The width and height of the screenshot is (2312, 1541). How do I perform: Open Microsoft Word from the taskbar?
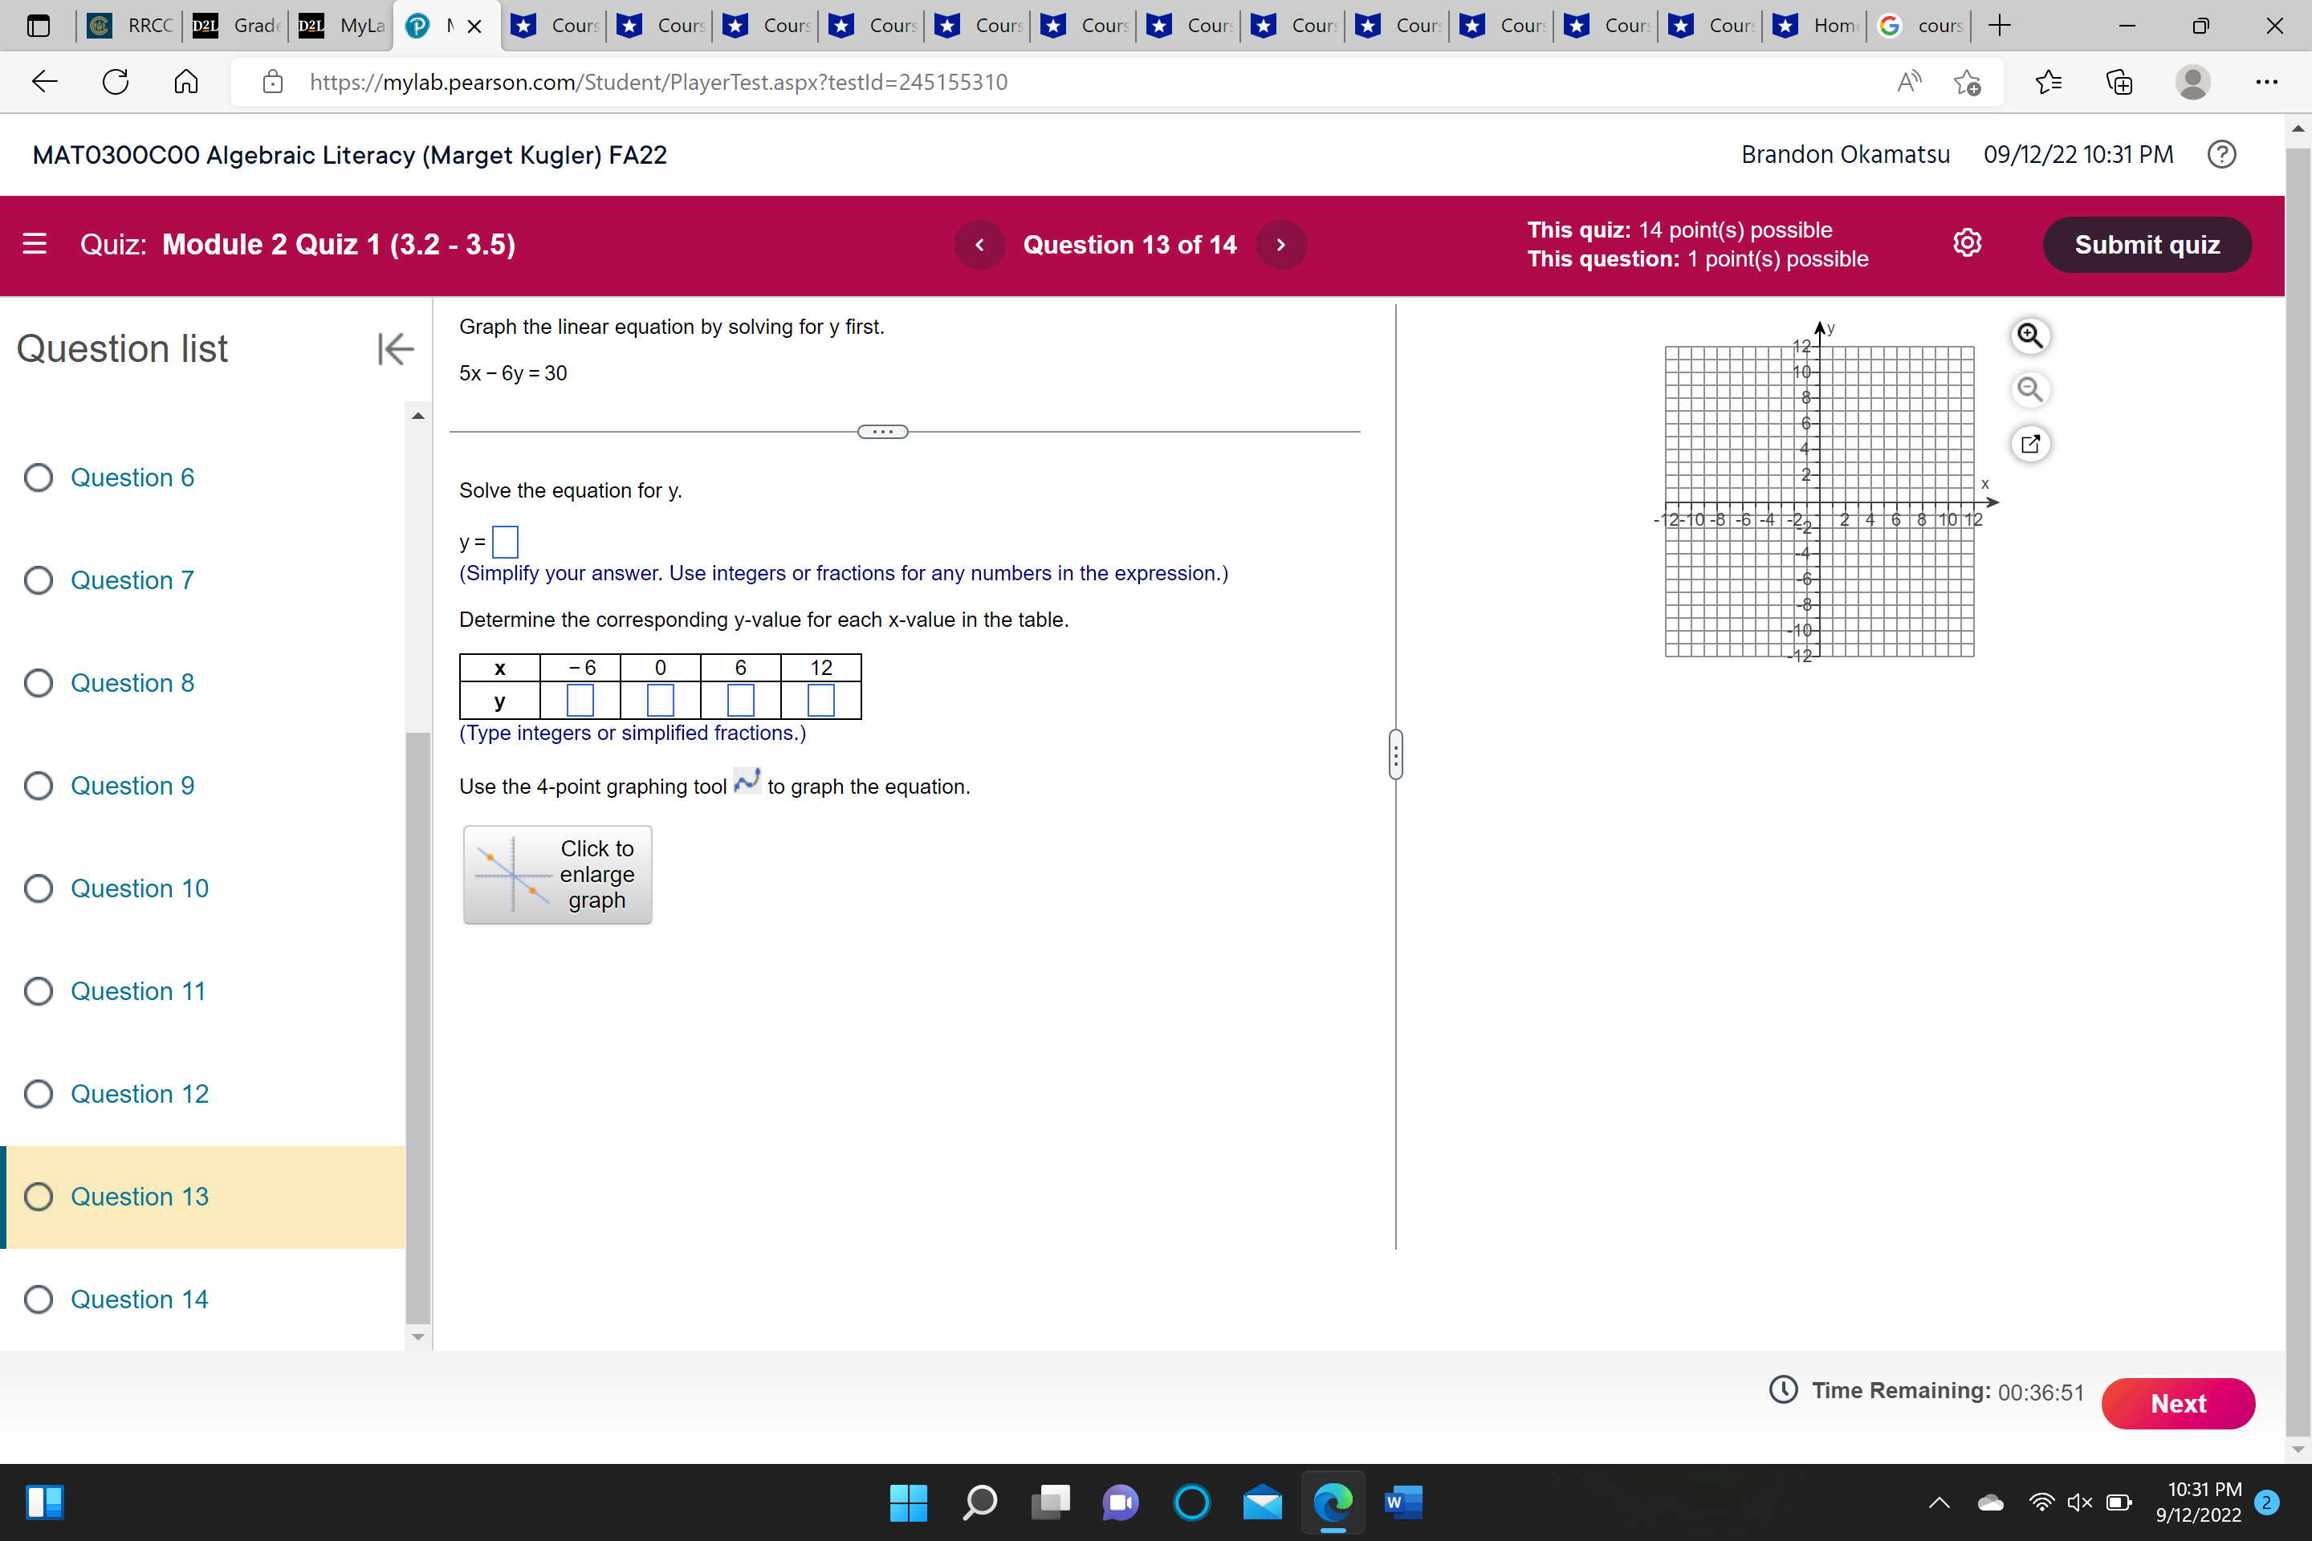point(1402,1502)
